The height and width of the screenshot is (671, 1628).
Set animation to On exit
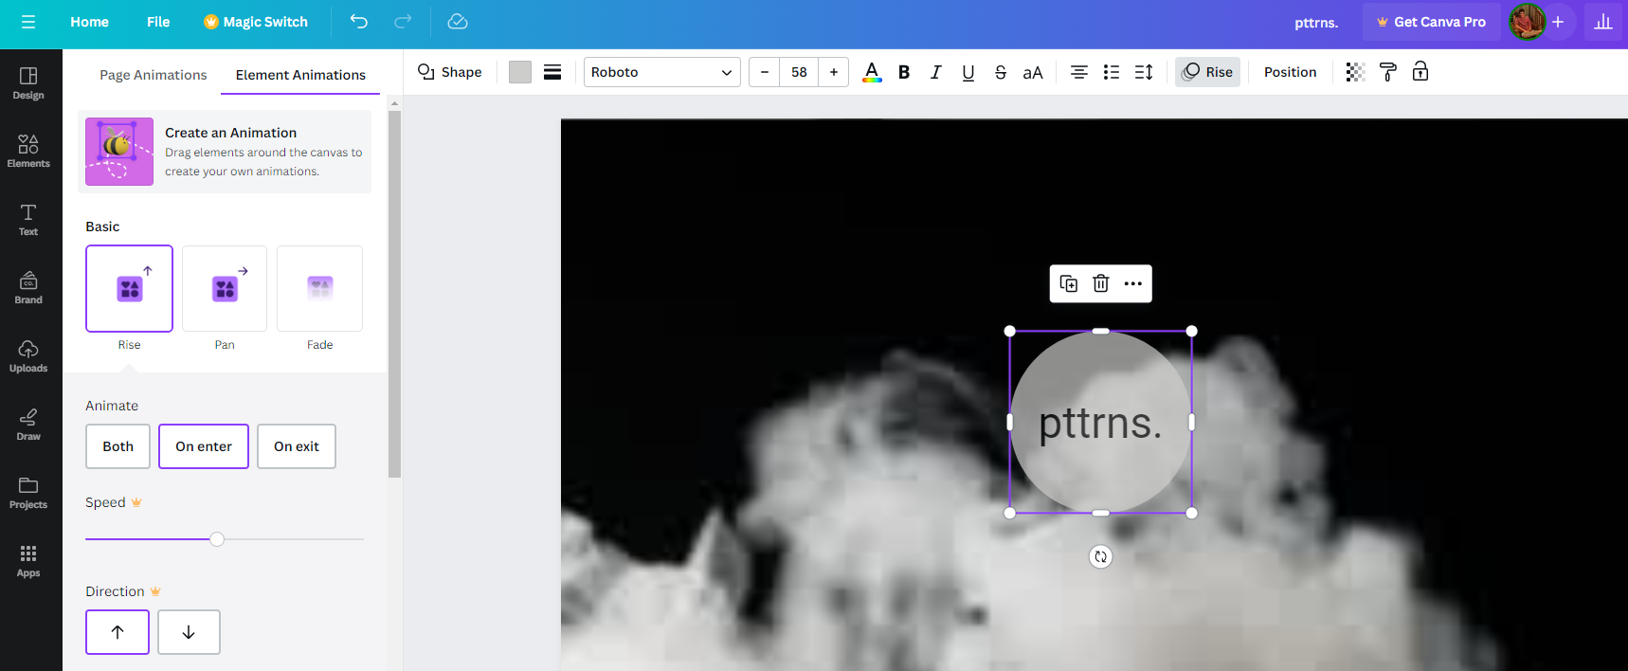point(297,446)
